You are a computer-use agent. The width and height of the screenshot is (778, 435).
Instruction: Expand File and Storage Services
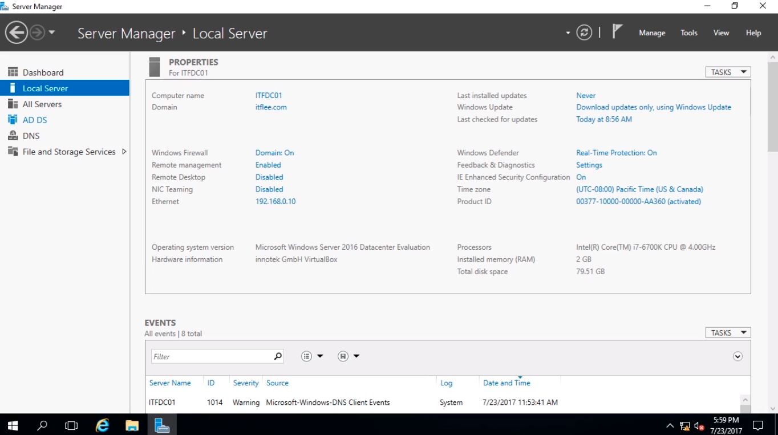coord(124,152)
